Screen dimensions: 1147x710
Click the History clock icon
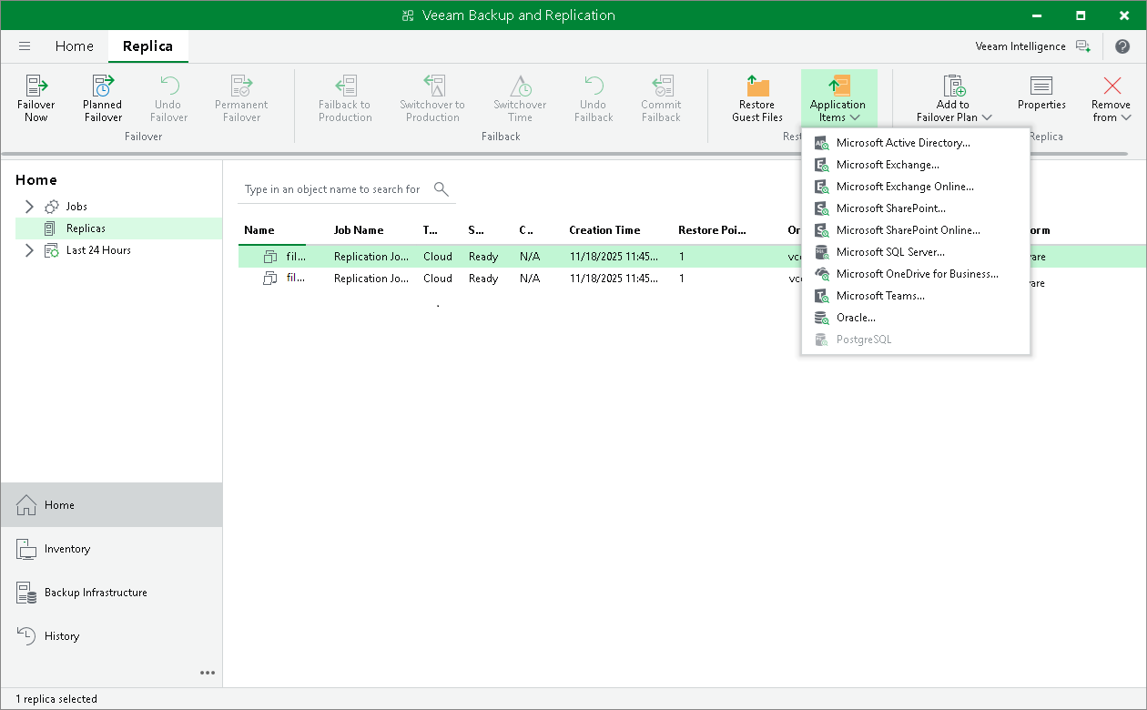pyautogui.click(x=26, y=636)
